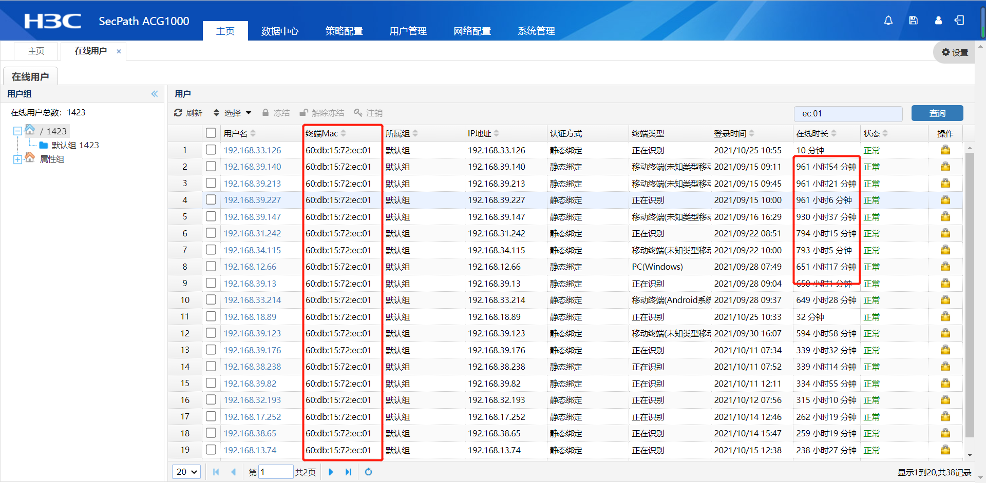Open the 数据中心 navigation menu

tap(280, 31)
